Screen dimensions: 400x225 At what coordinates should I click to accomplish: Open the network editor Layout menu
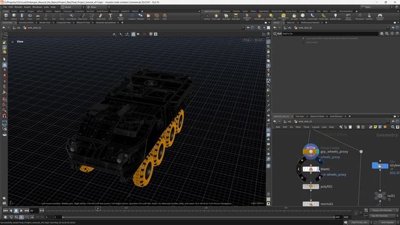tap(316, 127)
